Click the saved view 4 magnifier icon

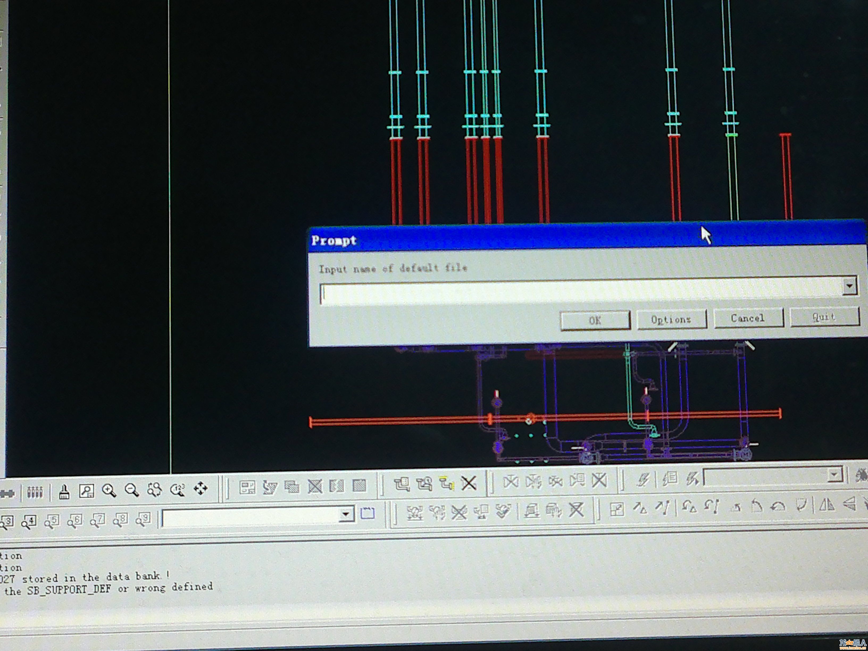[29, 522]
